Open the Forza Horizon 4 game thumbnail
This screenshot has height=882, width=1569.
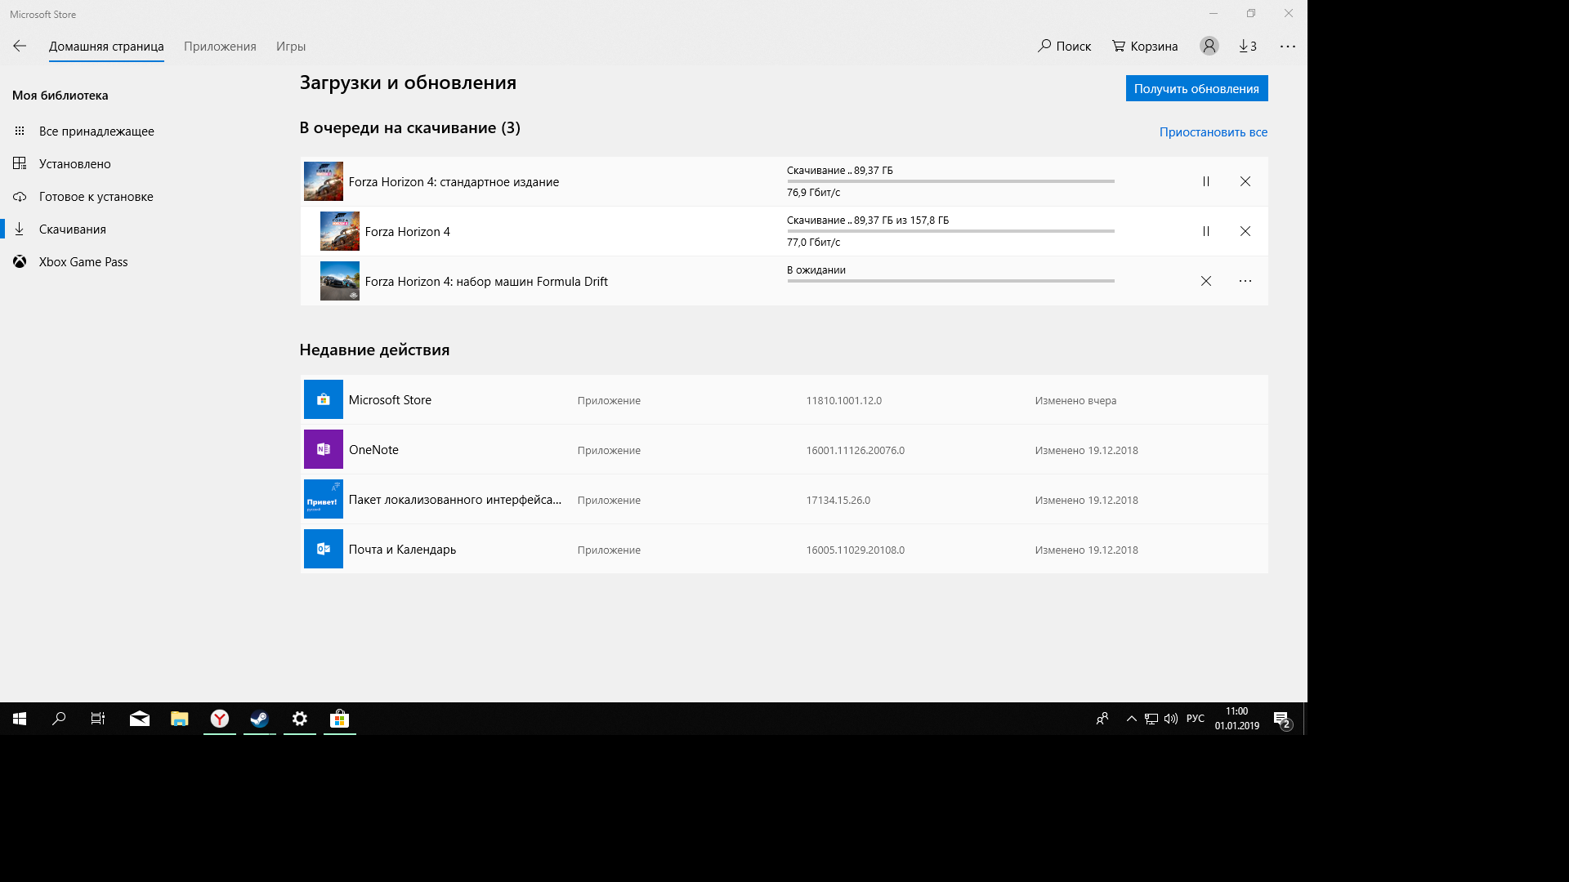340,231
